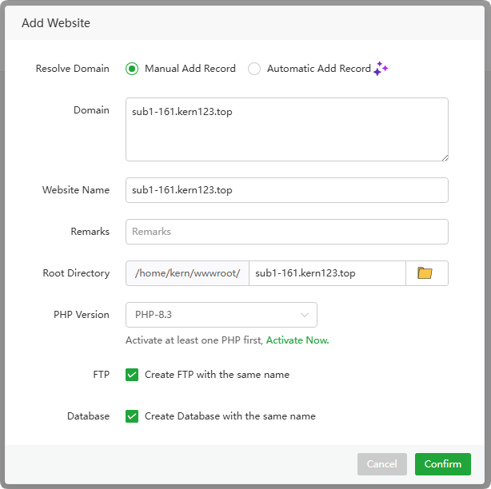Uncheck the Create FTP checkbox
The height and width of the screenshot is (489, 491).
point(132,375)
